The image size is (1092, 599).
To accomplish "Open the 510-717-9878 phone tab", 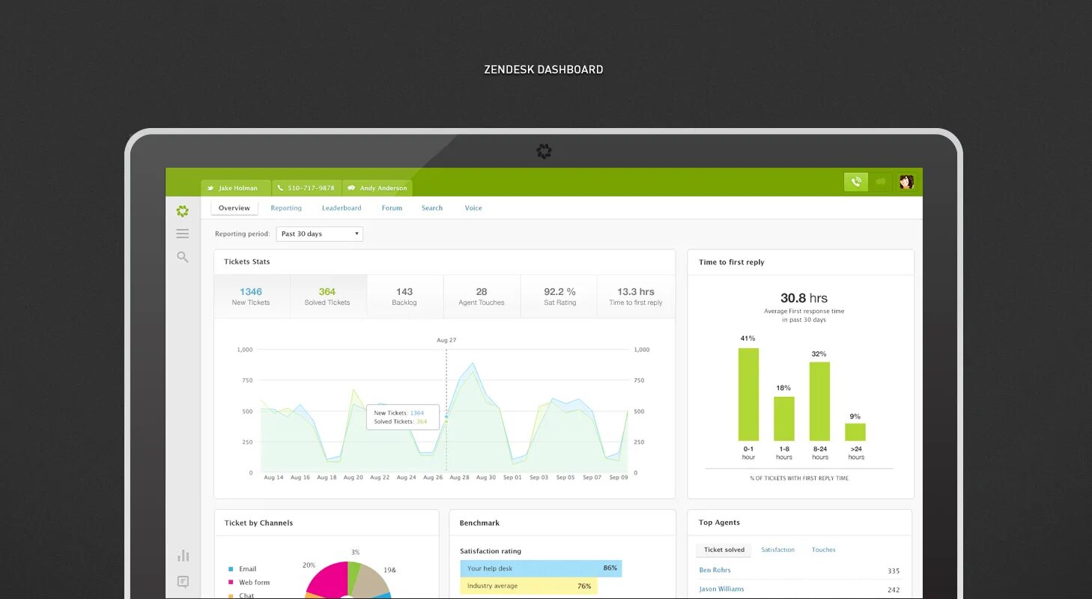I will click(306, 188).
